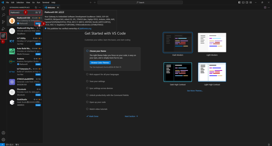The width and height of the screenshot is (272, 146).
Task: Open the extensions filter funnel icon
Action: pyautogui.click(x=40, y=12)
